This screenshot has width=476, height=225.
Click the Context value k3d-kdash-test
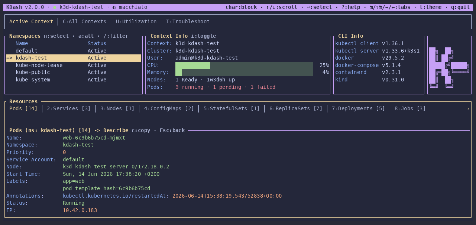coord(197,43)
